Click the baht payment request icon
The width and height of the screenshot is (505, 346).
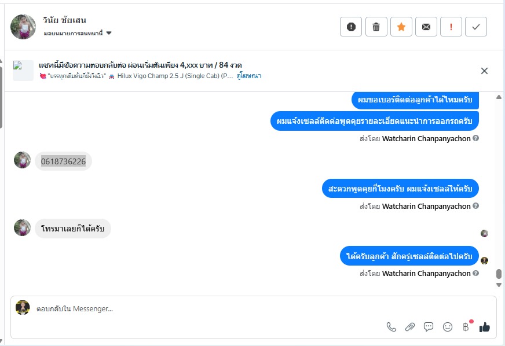(x=466, y=327)
